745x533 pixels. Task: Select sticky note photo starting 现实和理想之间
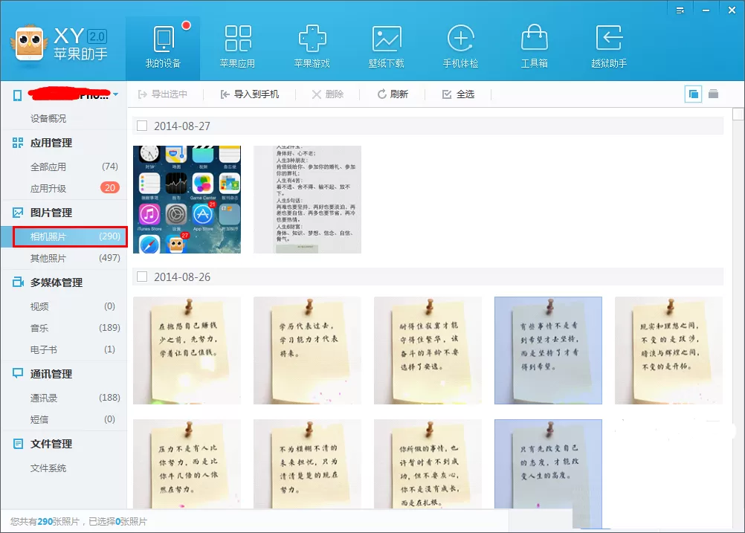coord(668,351)
